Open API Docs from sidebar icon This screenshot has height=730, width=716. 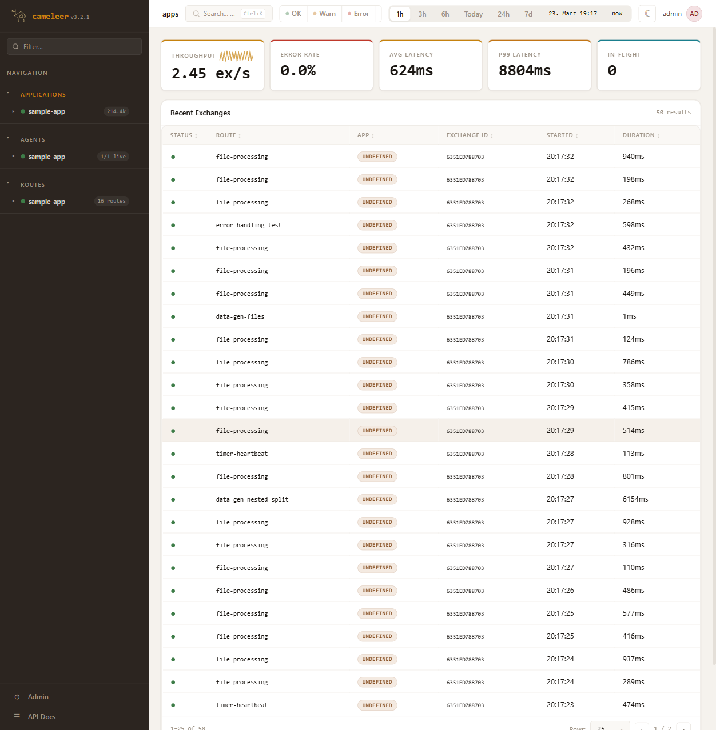(17, 717)
